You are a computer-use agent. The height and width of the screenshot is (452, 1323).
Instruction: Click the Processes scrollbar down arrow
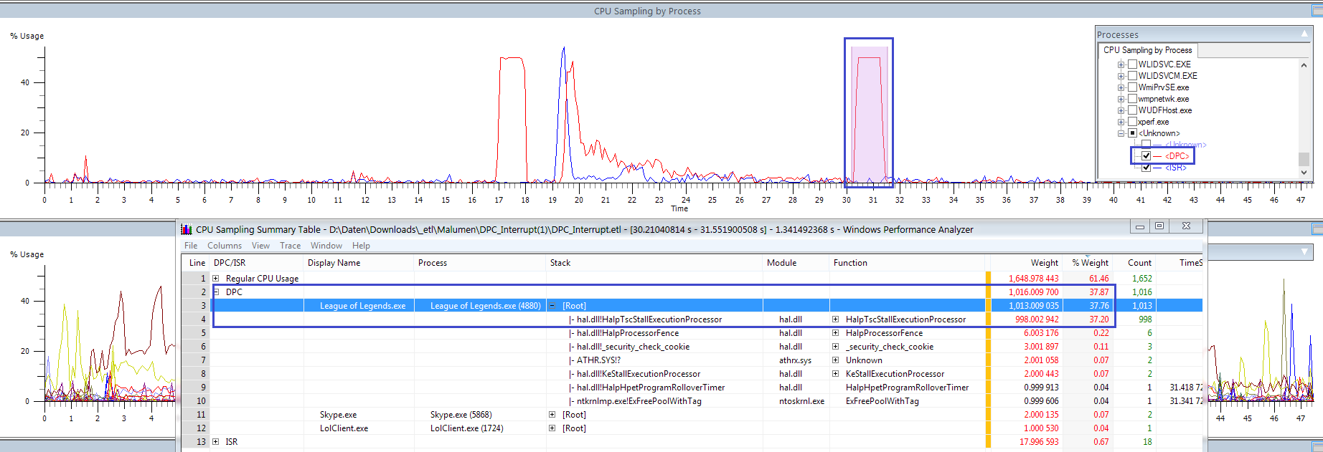(1304, 173)
